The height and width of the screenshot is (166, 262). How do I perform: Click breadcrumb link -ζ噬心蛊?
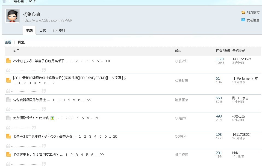[x=18, y=1]
